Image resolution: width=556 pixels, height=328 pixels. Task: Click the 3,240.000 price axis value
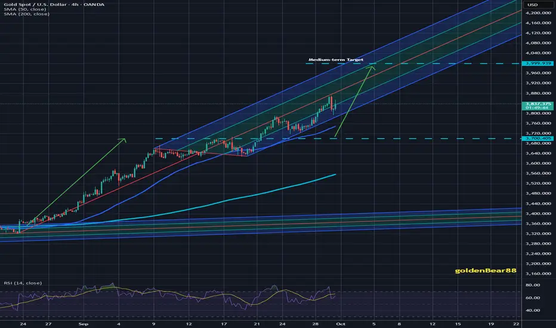coord(538,253)
